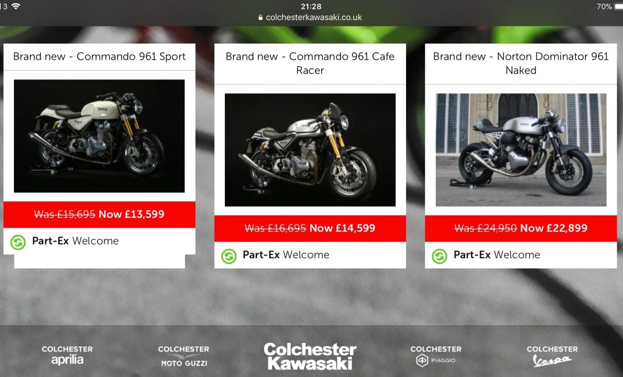The width and height of the screenshot is (623, 377).
Task: Open the Commando 961 Sport motorcycle photo
Action: [99, 136]
